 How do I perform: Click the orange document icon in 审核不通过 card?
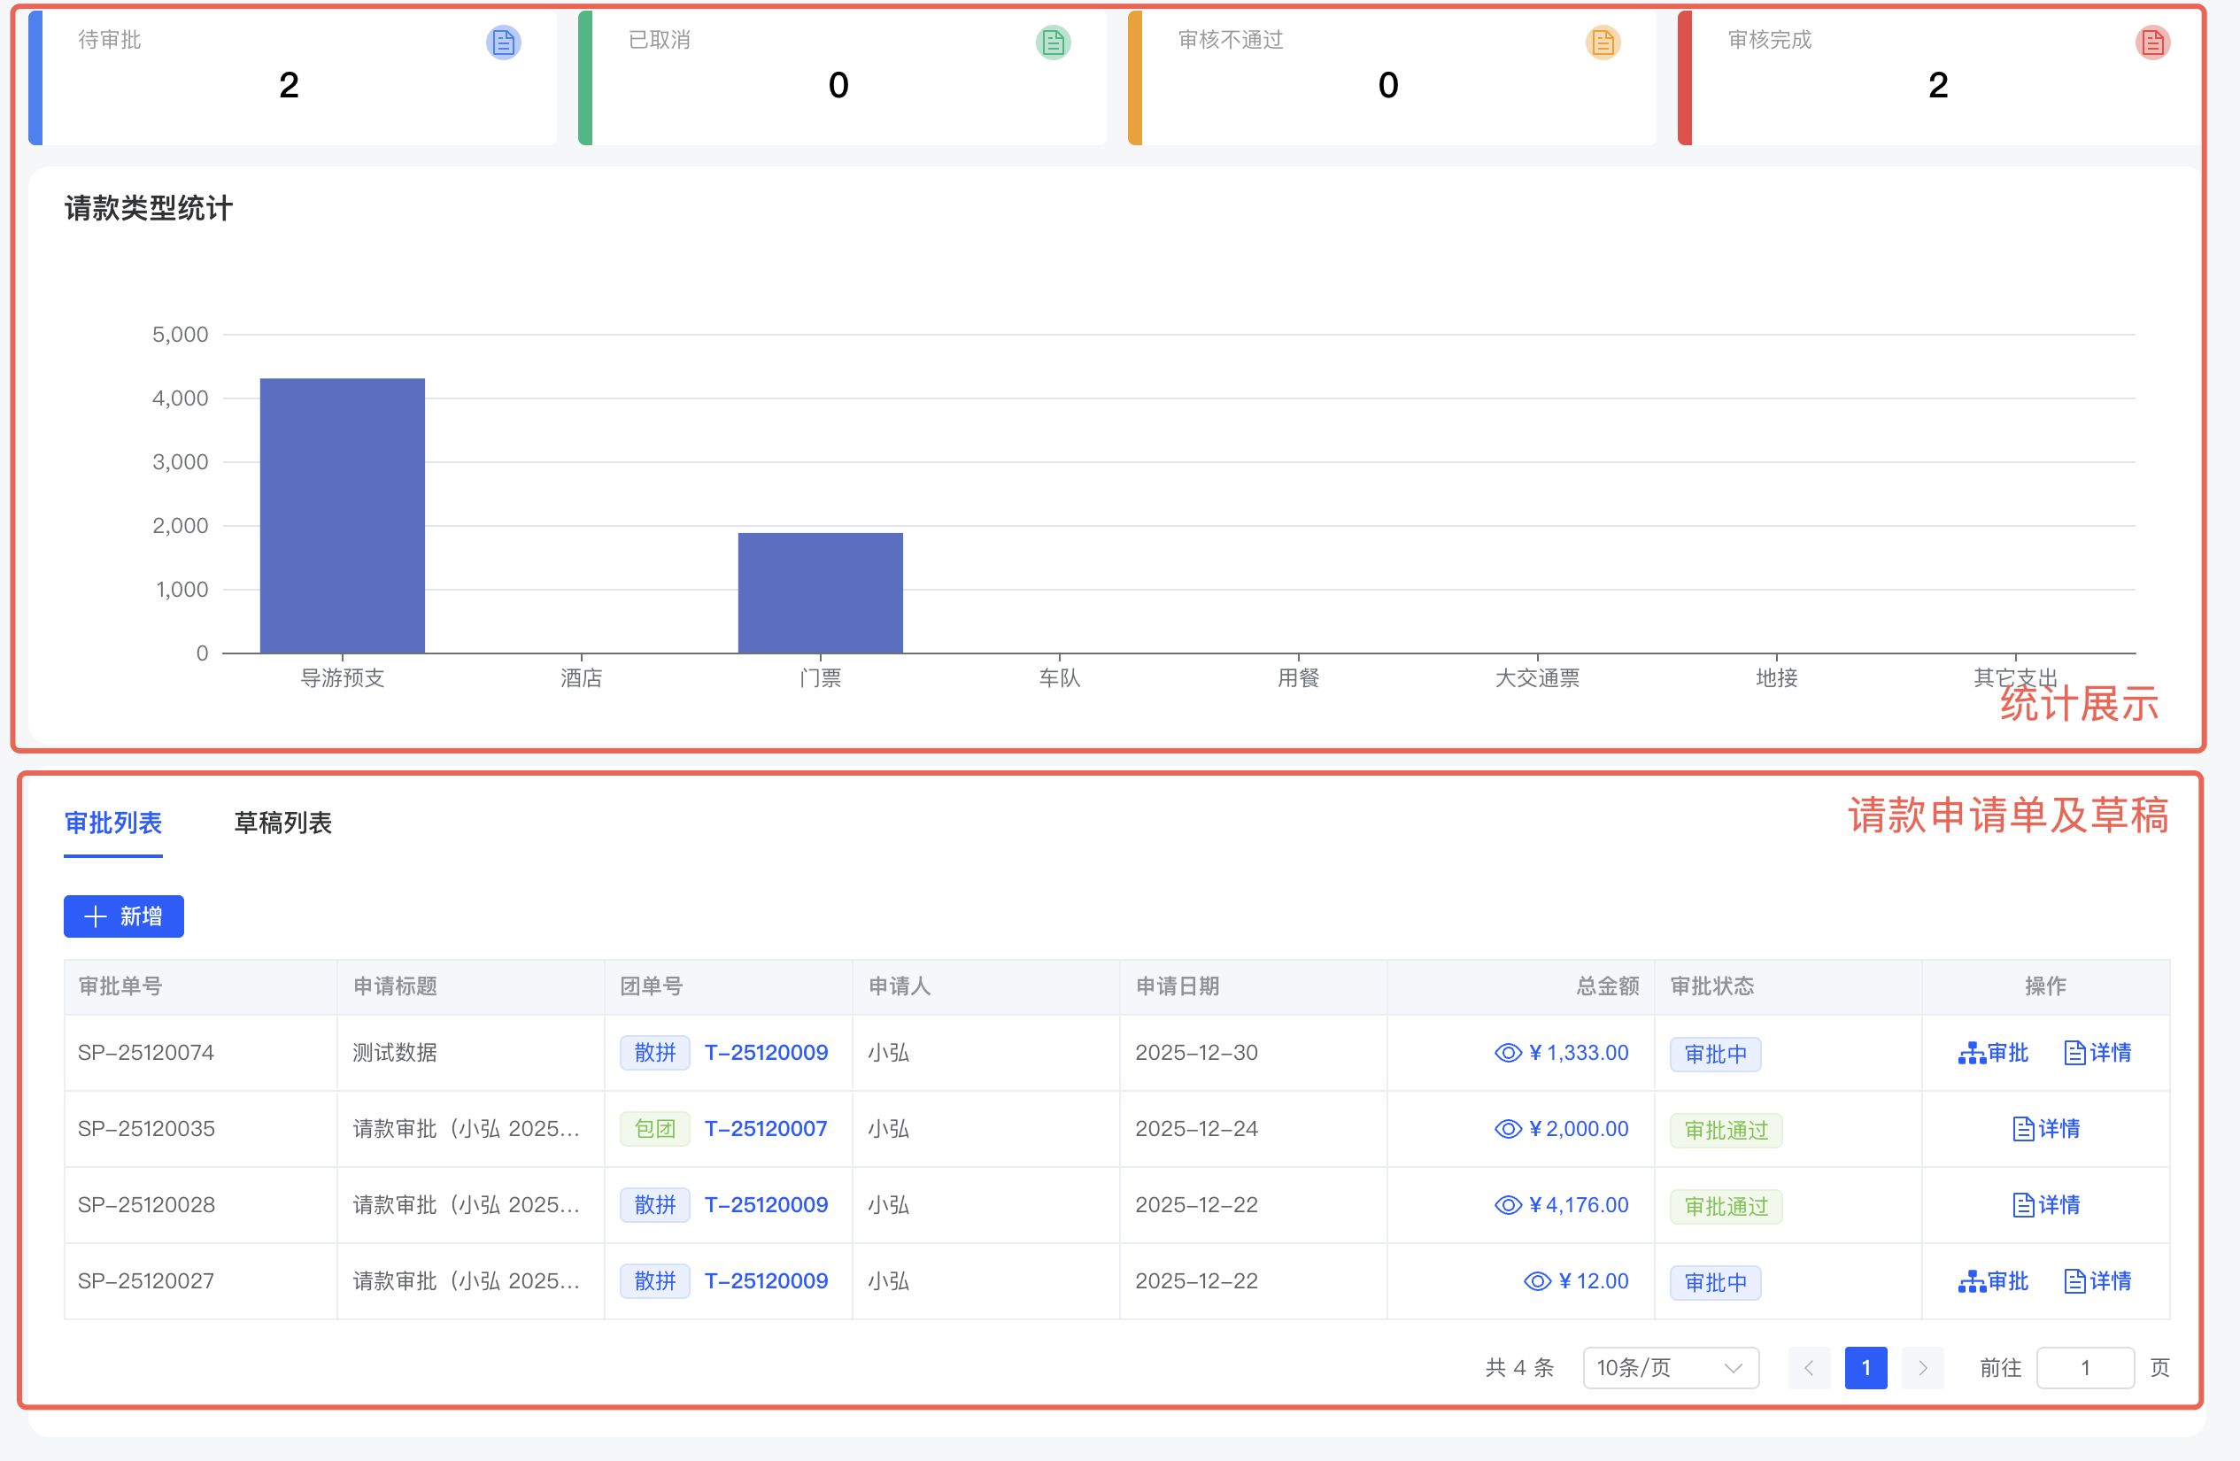[x=1603, y=43]
